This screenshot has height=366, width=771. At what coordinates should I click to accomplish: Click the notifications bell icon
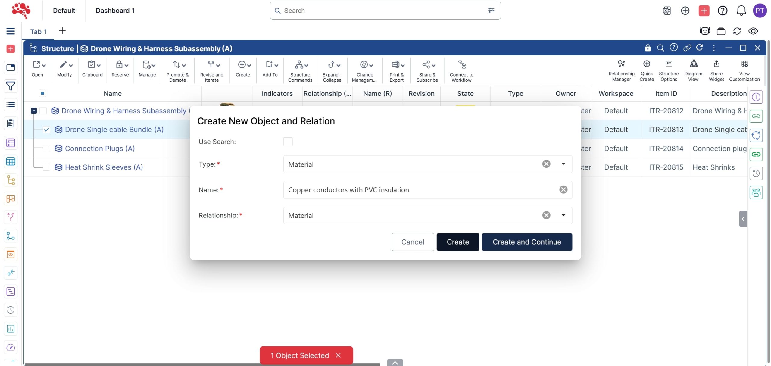[x=741, y=11]
